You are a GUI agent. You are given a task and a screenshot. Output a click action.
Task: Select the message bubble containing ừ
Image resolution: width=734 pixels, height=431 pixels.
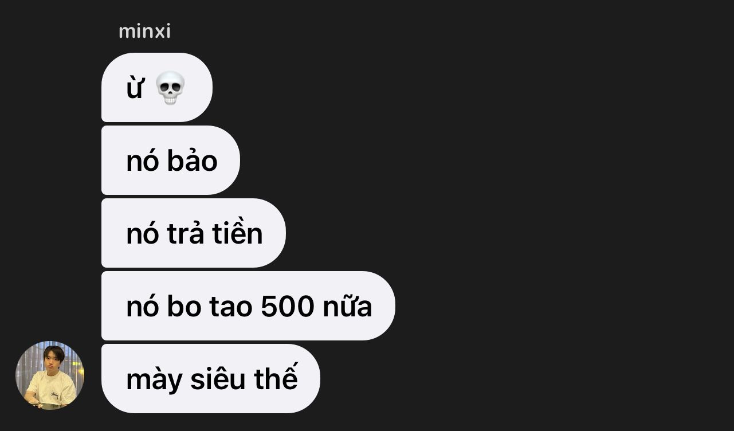tap(157, 88)
